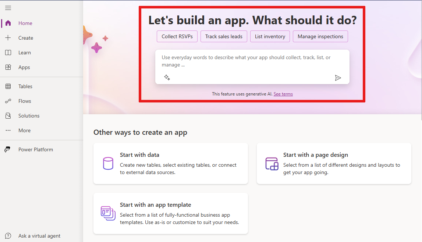
Task: Choose the Manage inspections suggestion
Action: (320, 36)
